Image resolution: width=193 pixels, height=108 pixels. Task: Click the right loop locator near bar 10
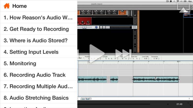(178, 61)
